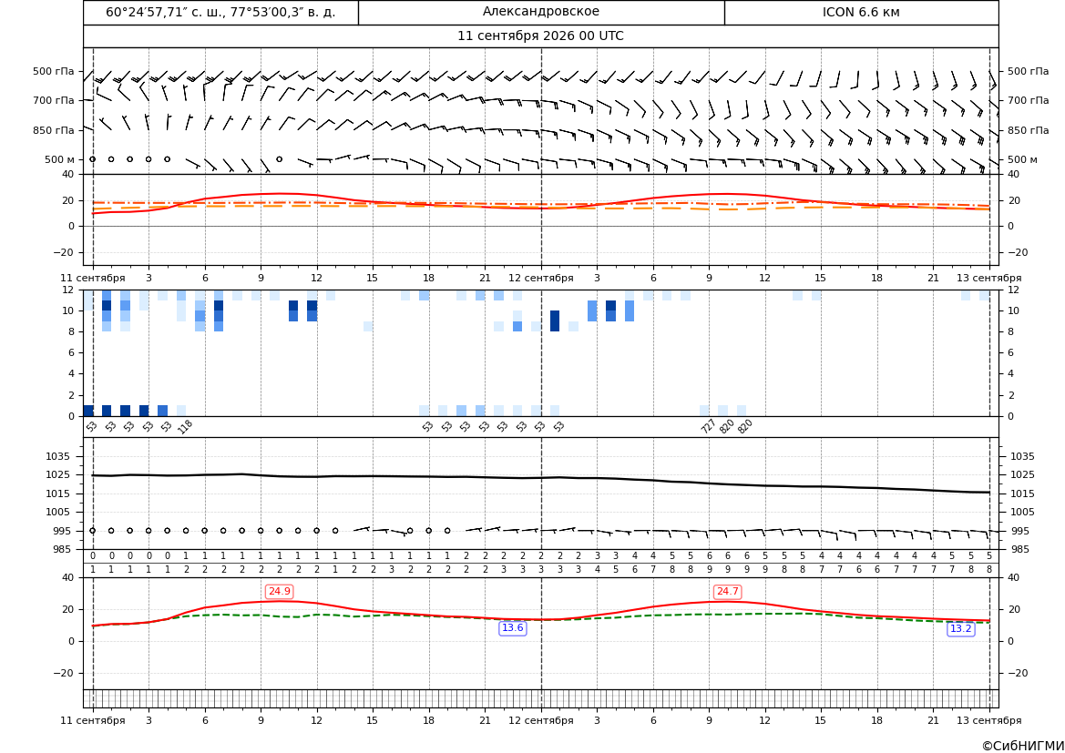Click the left-side 500 гПа level label
This screenshot has width=1065, height=753.
click(54, 71)
